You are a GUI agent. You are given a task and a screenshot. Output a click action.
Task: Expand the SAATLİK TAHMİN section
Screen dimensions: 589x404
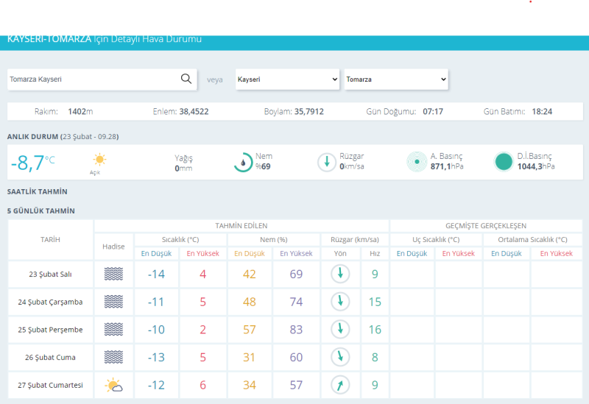click(x=38, y=191)
